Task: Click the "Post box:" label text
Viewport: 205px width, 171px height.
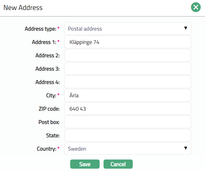Action: [x=49, y=122]
